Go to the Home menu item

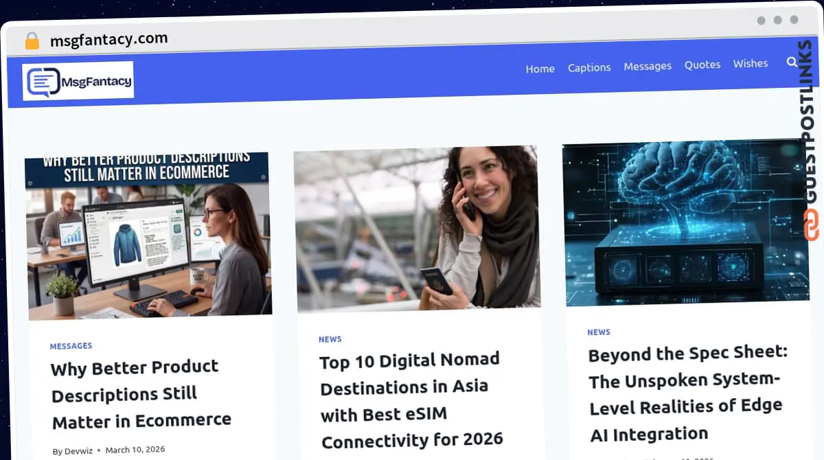540,69
